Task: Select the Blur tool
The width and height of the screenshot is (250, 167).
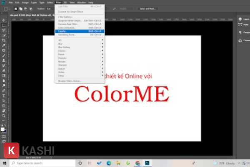Action: pos(4,81)
